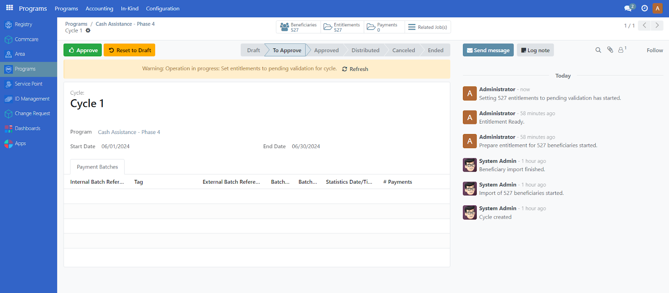Open Registry in the sidebar

(x=28, y=25)
